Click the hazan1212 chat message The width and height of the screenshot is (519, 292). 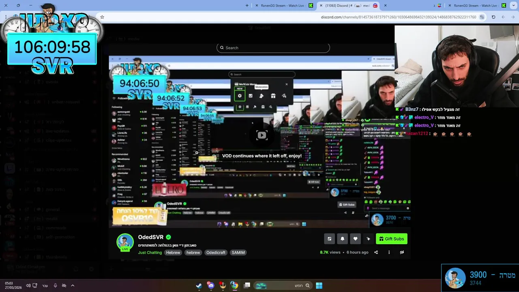434,134
